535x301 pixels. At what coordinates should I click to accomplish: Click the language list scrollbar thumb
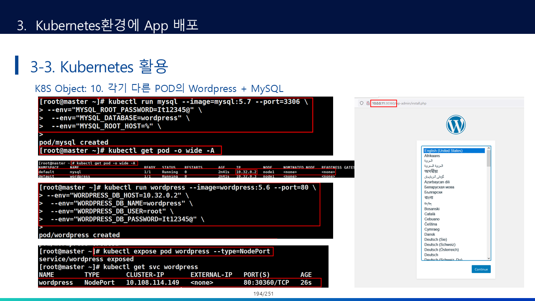pyautogui.click(x=489, y=158)
